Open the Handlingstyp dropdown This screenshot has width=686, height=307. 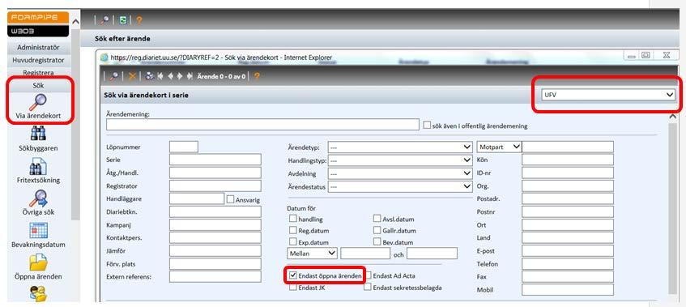tap(400, 160)
